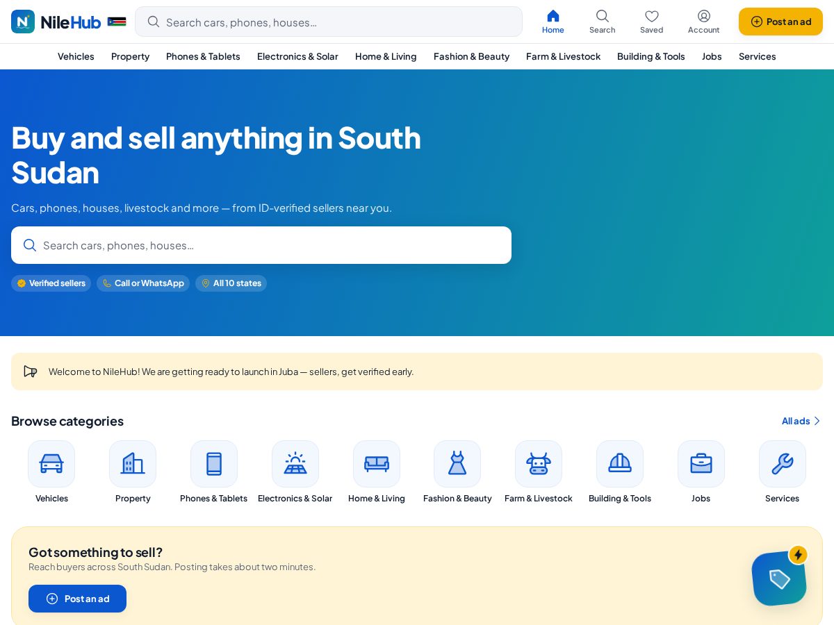This screenshot has height=625, width=834.
Task: Open Building & Tools in menu bar
Action: tap(651, 56)
